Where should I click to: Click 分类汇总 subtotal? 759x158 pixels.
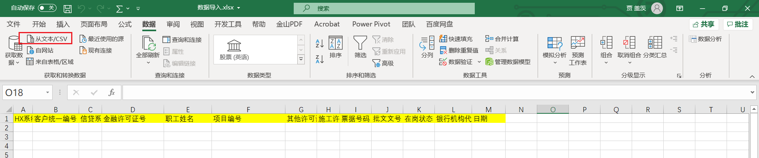click(x=655, y=47)
